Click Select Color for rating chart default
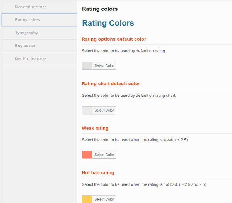 104,110
